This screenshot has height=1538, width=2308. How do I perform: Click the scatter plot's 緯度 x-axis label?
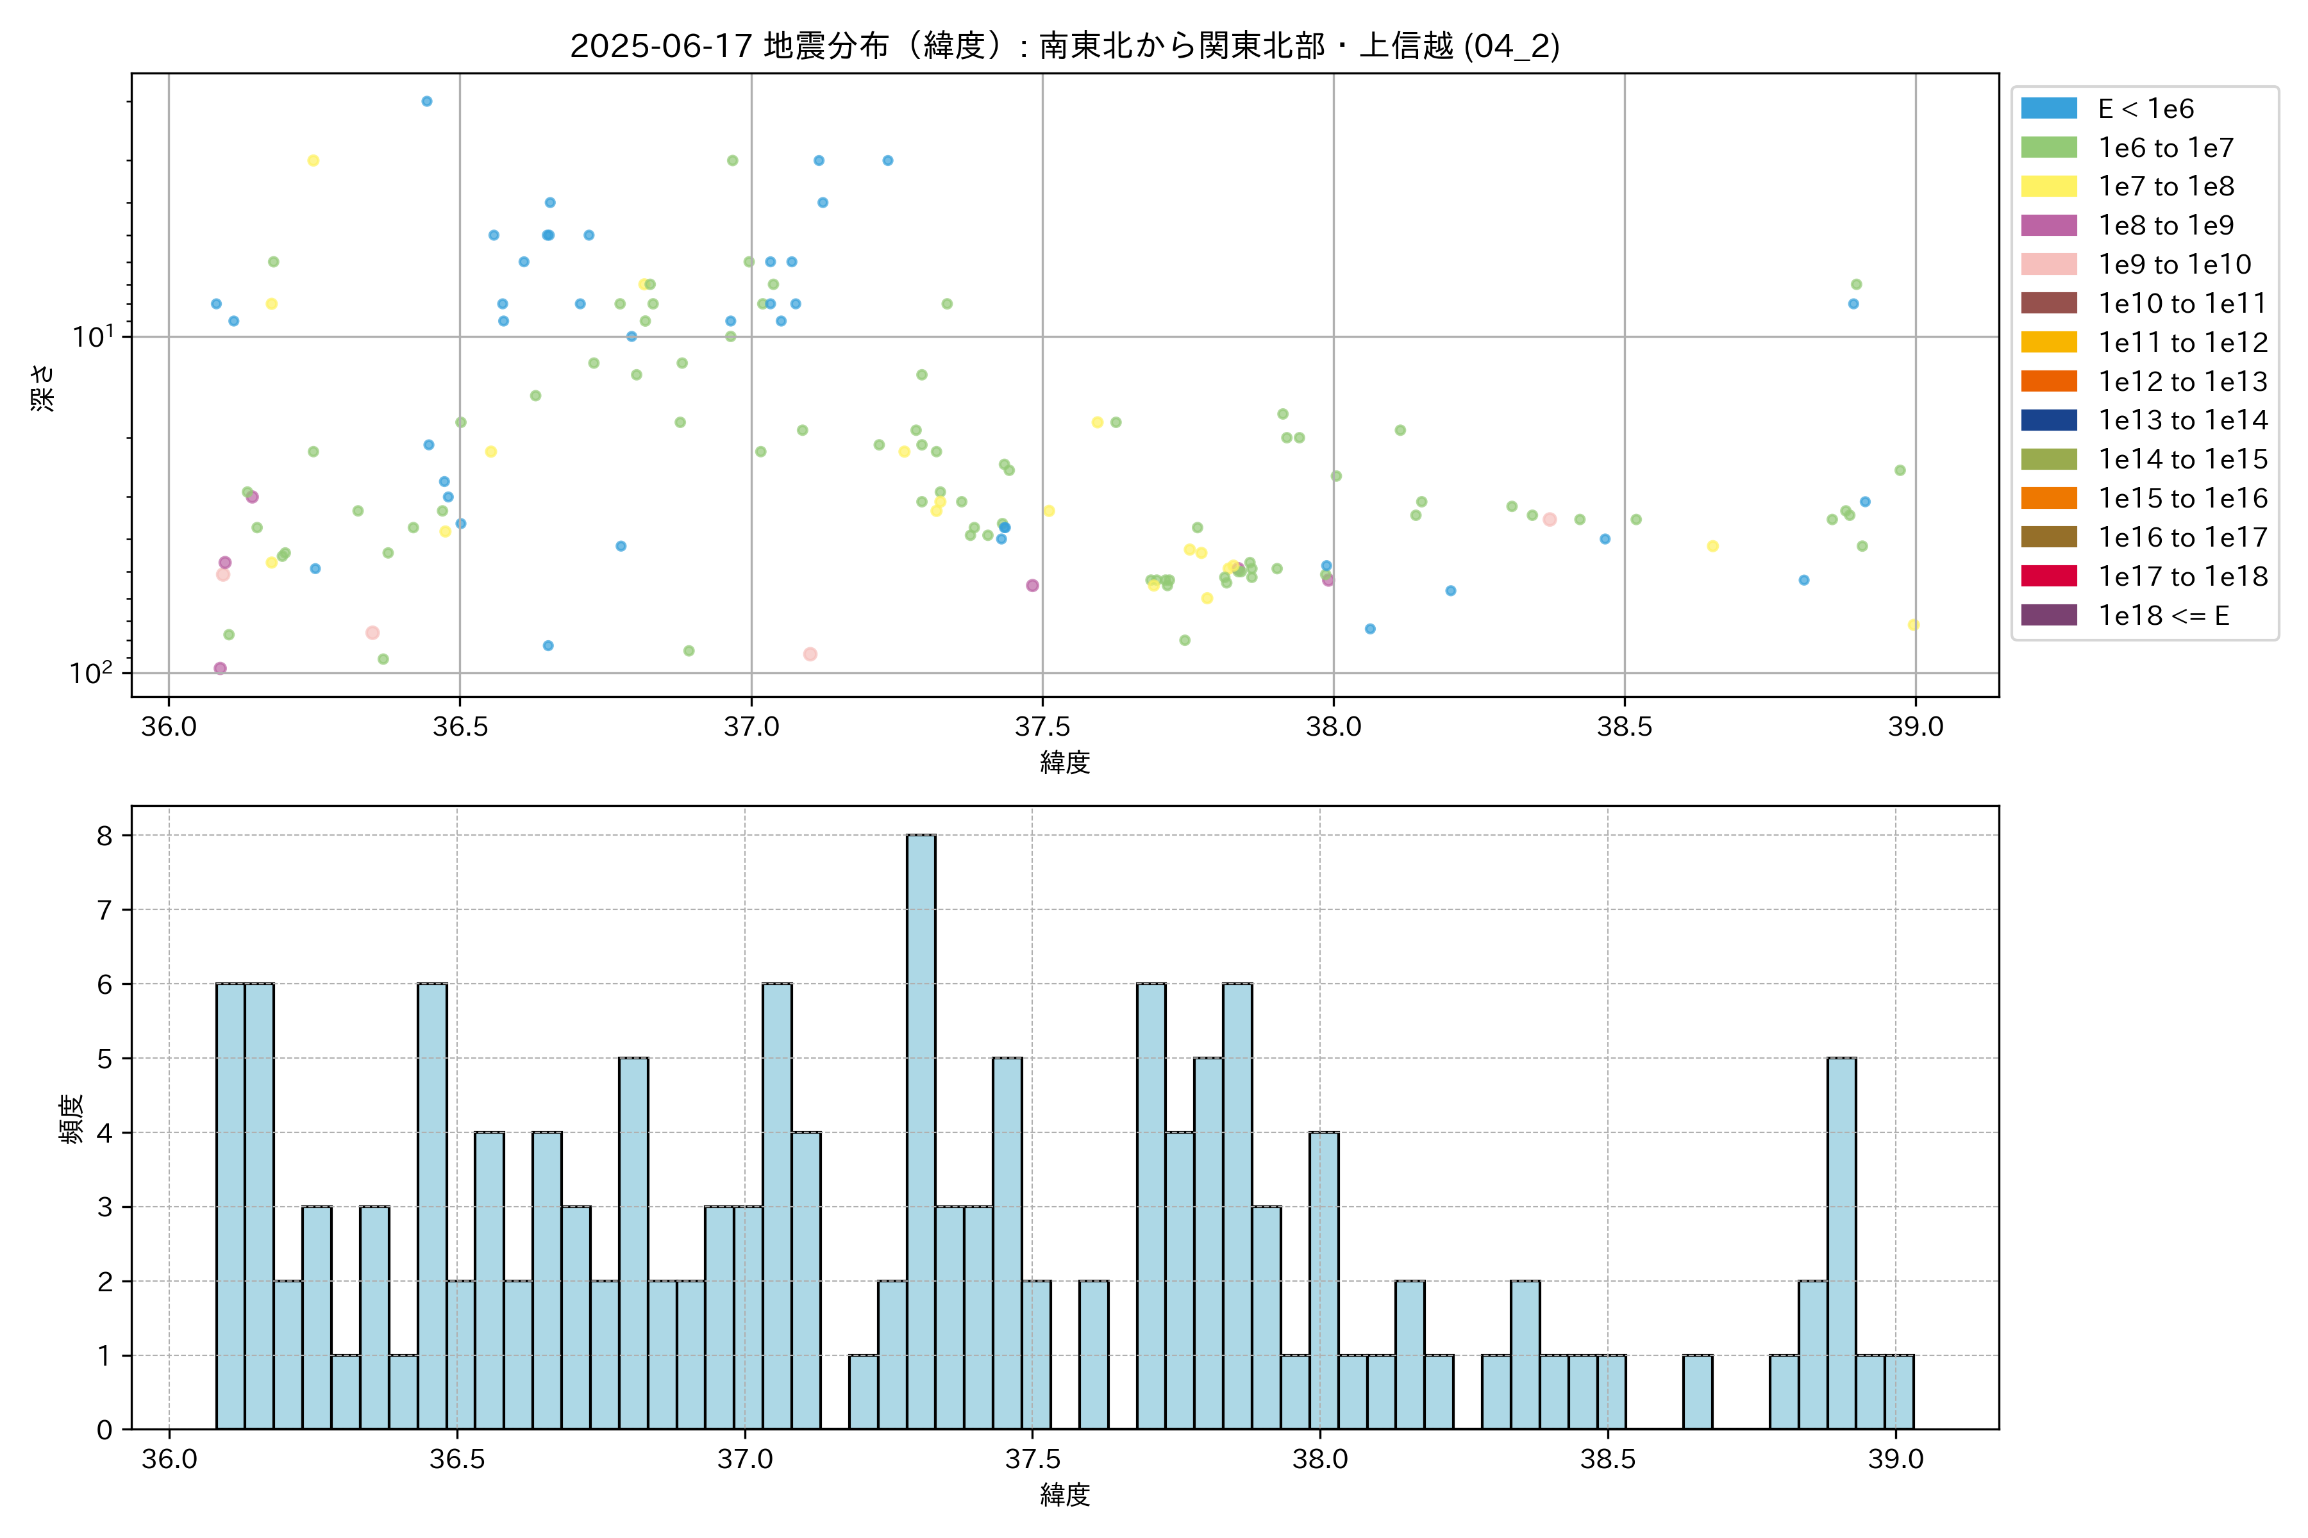click(1065, 762)
